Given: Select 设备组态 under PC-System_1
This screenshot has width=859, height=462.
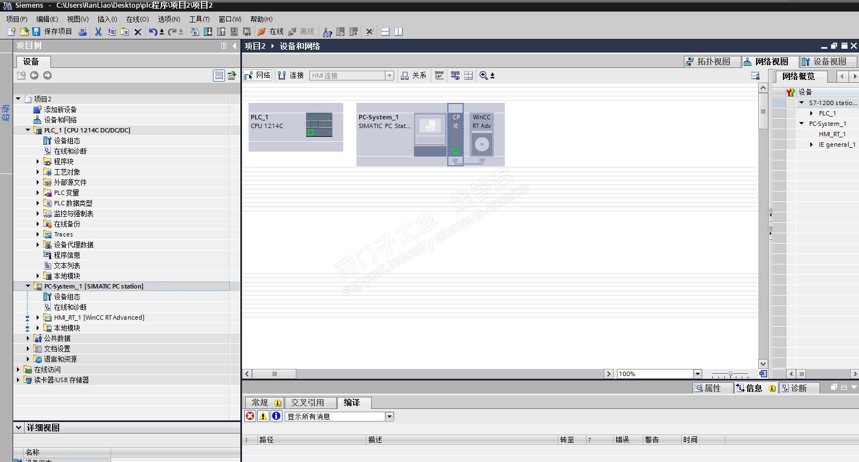Looking at the screenshot, I should click(x=67, y=297).
